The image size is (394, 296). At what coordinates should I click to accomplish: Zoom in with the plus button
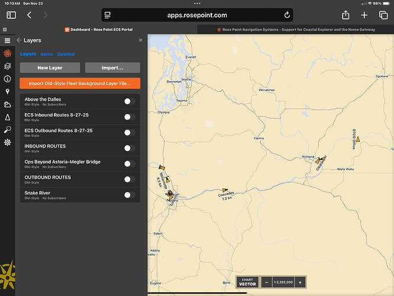(x=300, y=282)
